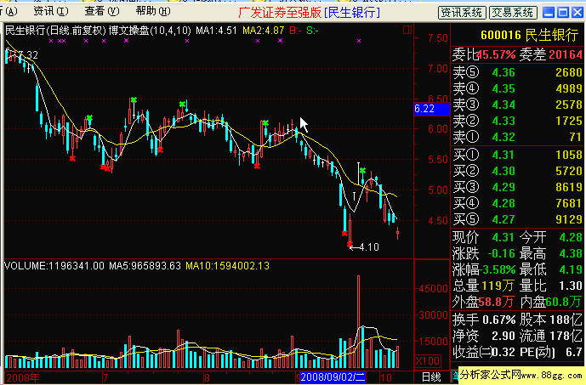Viewport: 586px width, 385px height.
Task: Click buy-1 volume 1058
Action: pyautogui.click(x=569, y=155)
